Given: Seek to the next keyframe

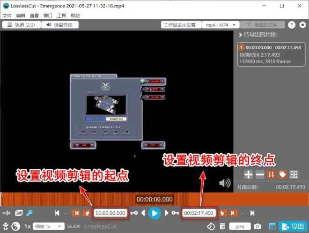Looking at the screenshot, I should (175, 213).
